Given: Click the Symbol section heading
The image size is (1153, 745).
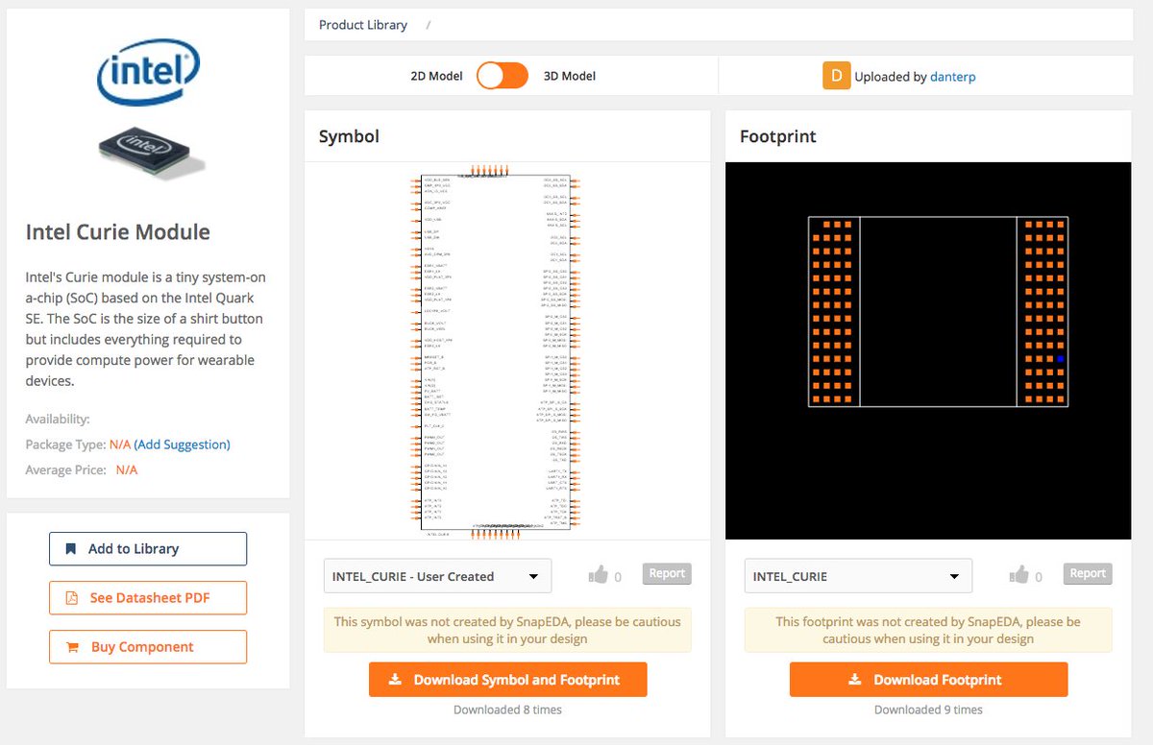Looking at the screenshot, I should tap(349, 136).
